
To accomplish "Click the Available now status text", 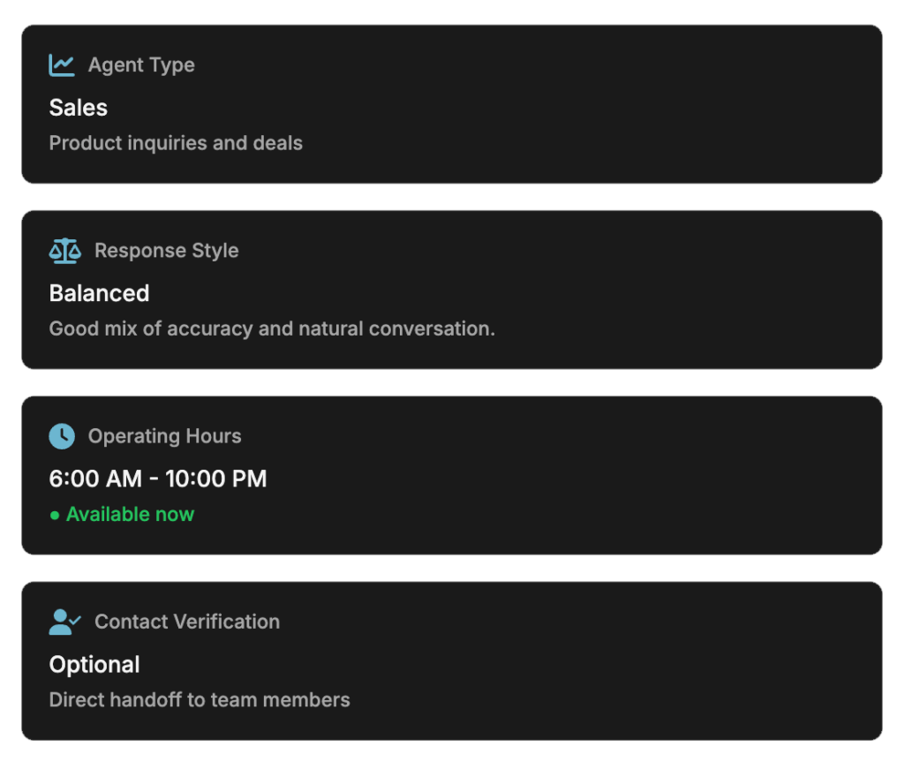I will (130, 515).
